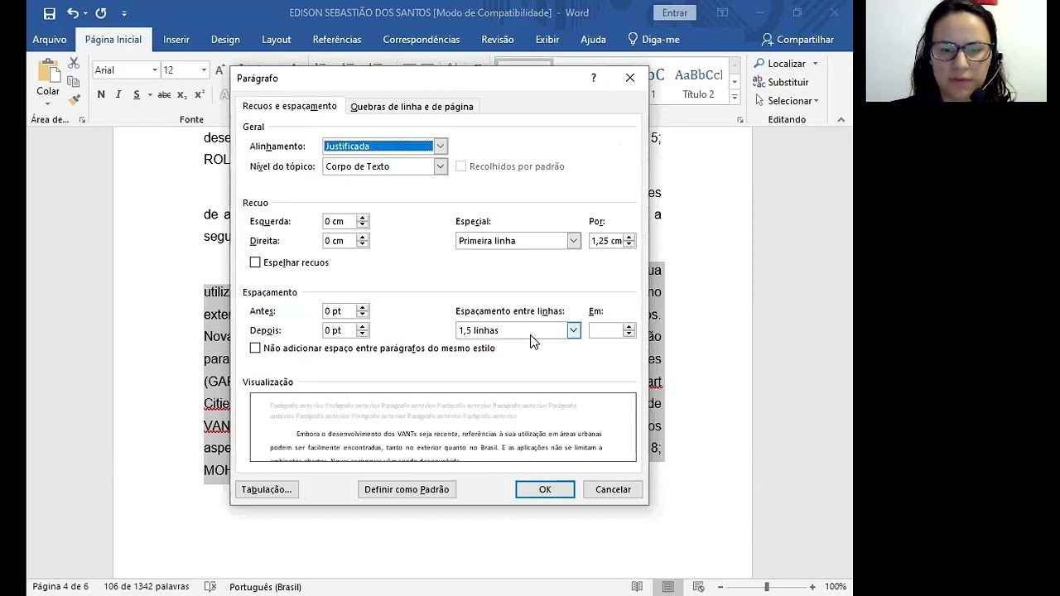The height and width of the screenshot is (596, 1060).
Task: Open the Ribbon Display Options icon
Action: [722, 12]
